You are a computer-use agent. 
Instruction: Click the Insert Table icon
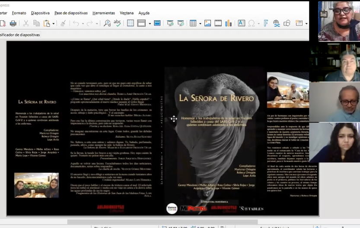coord(193,23)
